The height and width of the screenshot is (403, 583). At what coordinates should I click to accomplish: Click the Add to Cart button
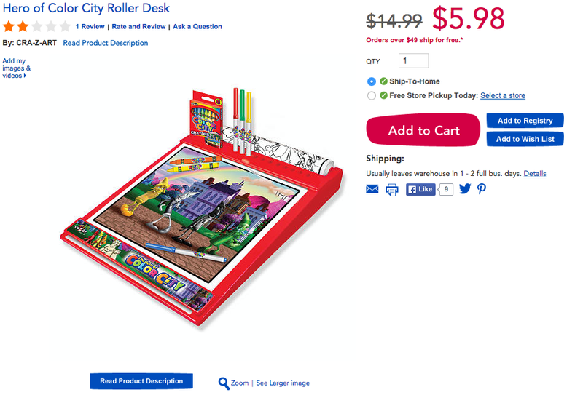[423, 130]
